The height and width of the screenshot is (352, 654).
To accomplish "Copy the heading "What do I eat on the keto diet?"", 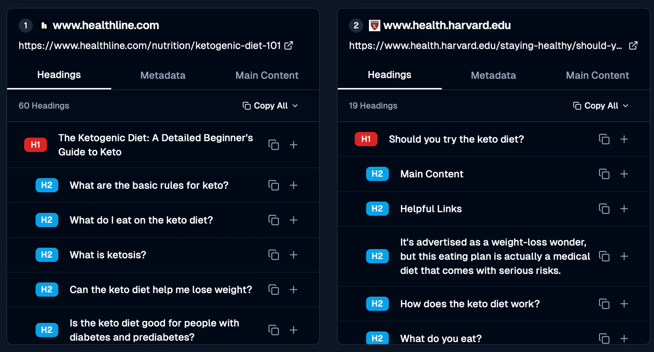I will 274,220.
